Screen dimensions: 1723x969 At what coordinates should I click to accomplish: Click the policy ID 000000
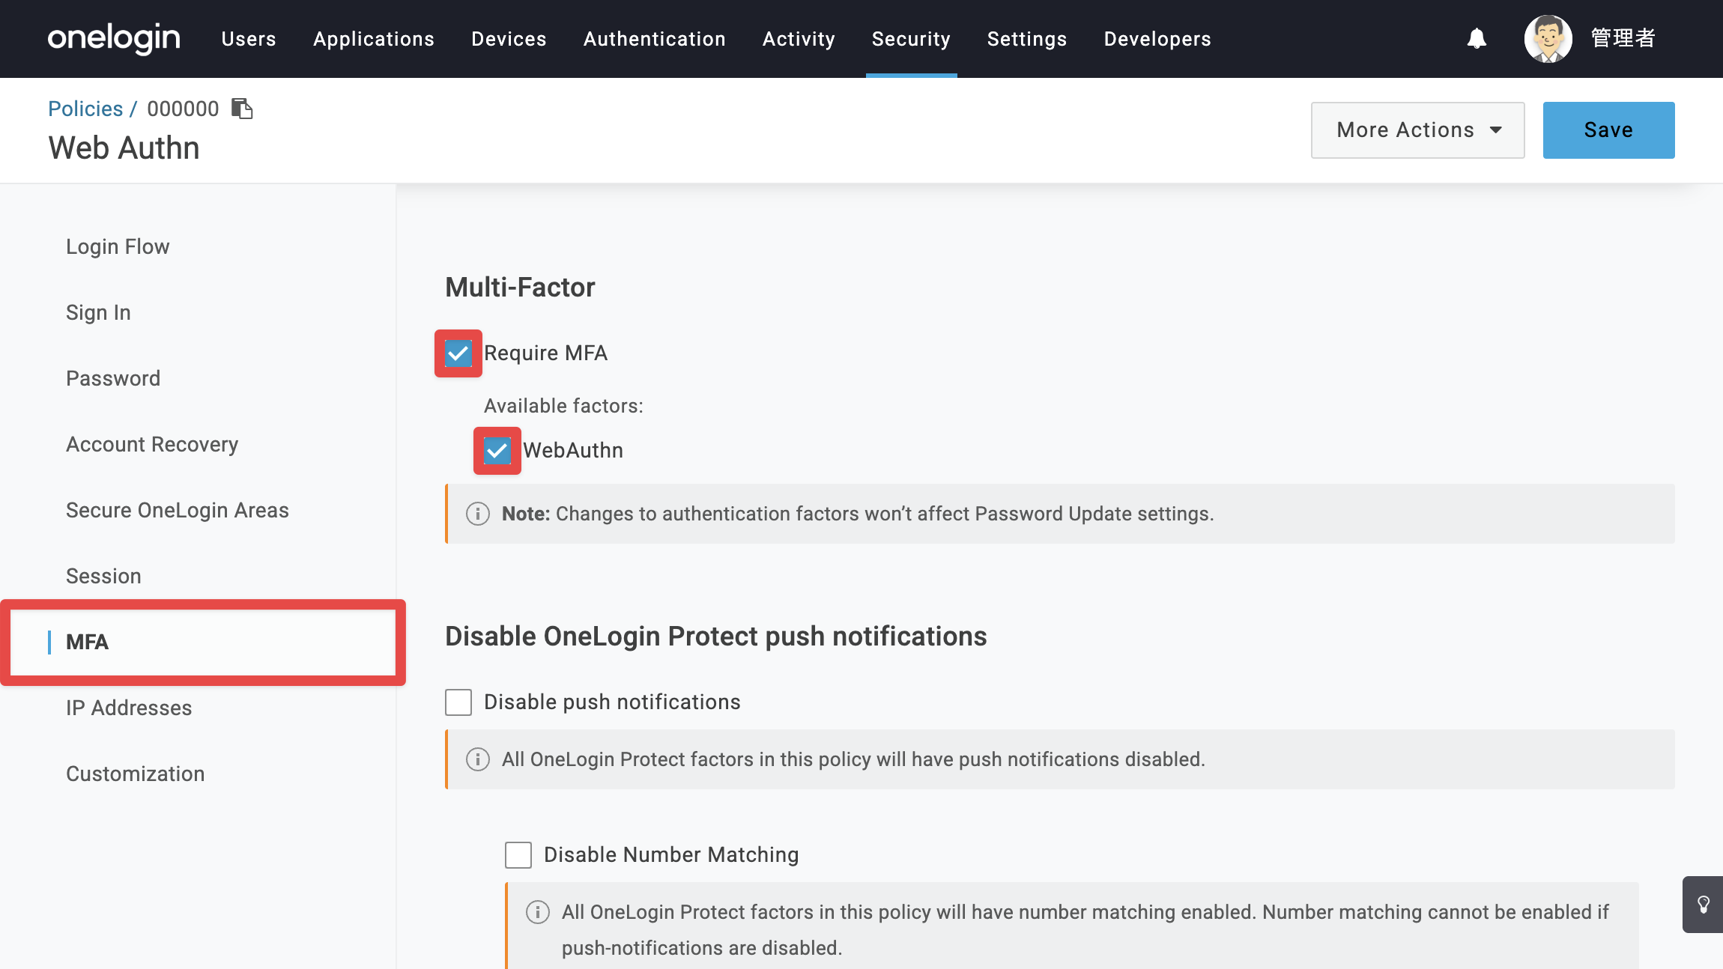tap(183, 109)
